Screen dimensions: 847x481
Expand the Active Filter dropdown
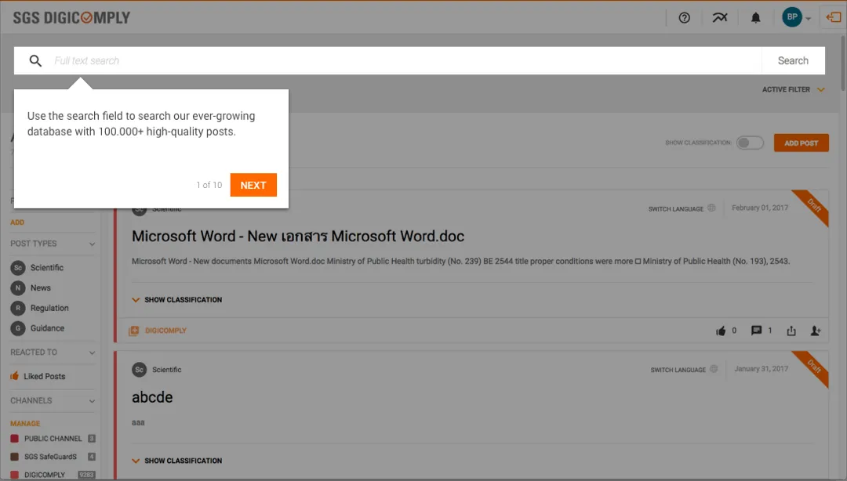(794, 89)
